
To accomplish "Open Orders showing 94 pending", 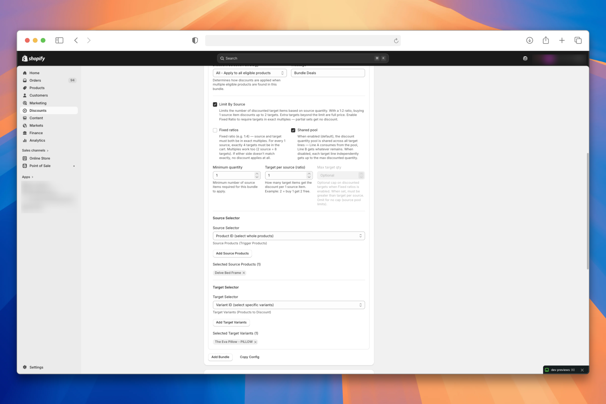I will 35,80.
